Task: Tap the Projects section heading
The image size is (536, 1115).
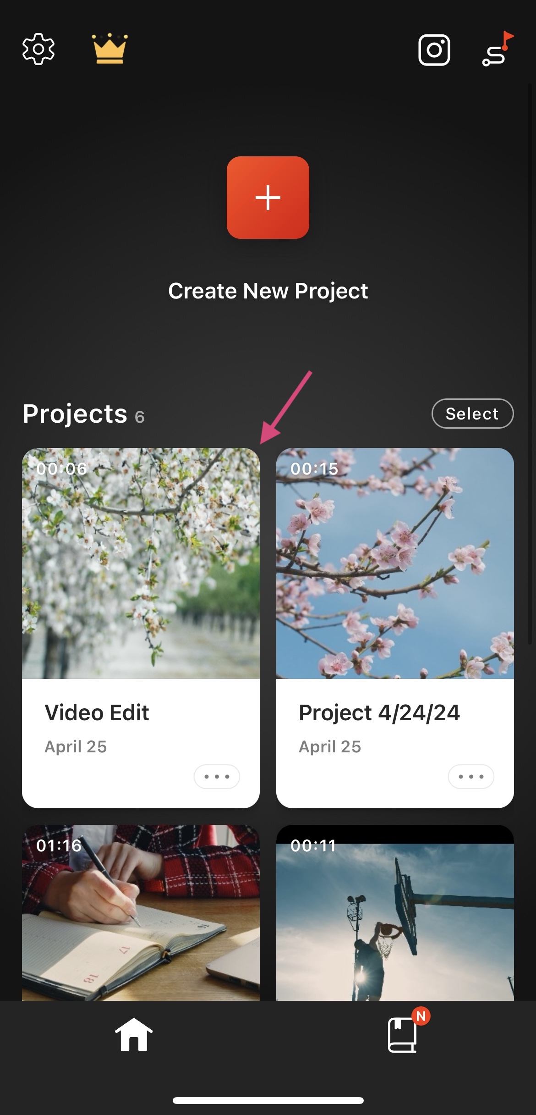Action: [75, 414]
